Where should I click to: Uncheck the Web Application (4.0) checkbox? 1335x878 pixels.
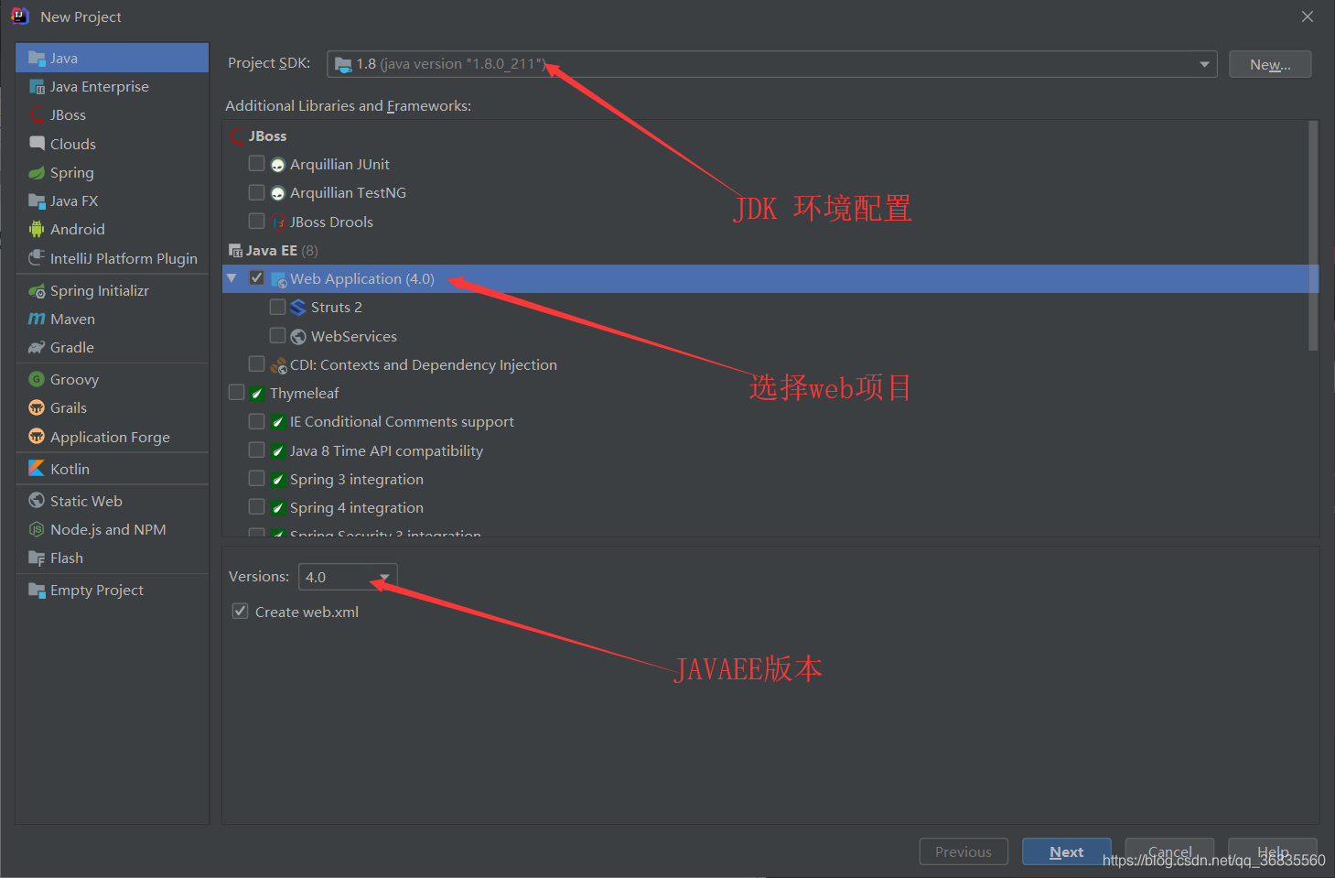point(257,277)
